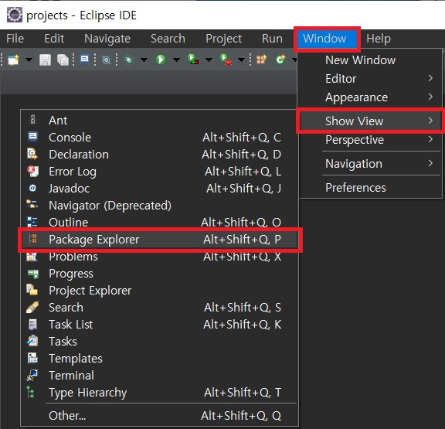The width and height of the screenshot is (445, 429).
Task: Expand the Perspective submenu
Action: 370,140
